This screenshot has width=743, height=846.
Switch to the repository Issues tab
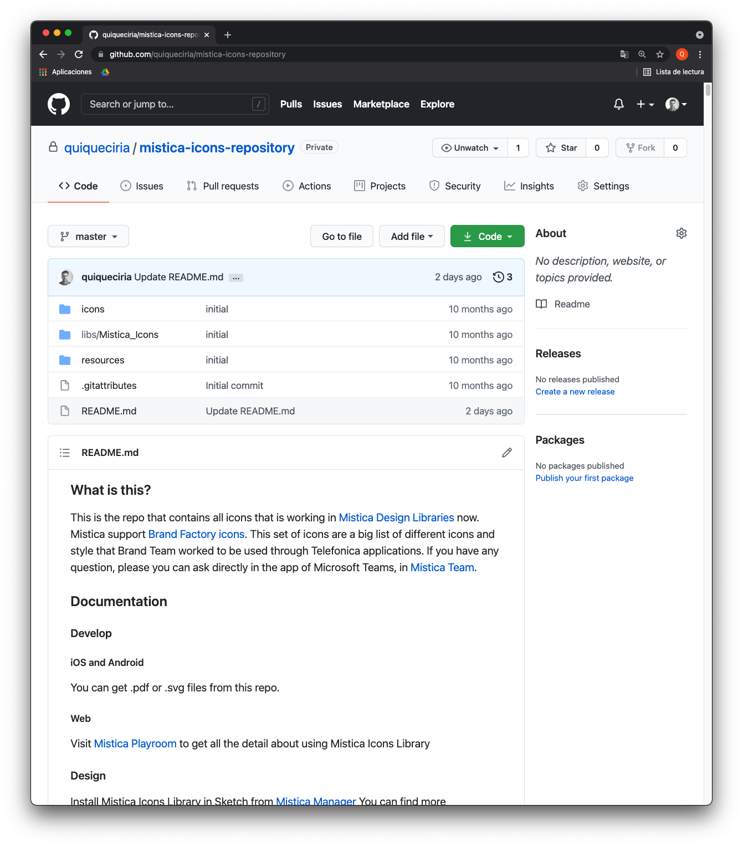point(142,186)
